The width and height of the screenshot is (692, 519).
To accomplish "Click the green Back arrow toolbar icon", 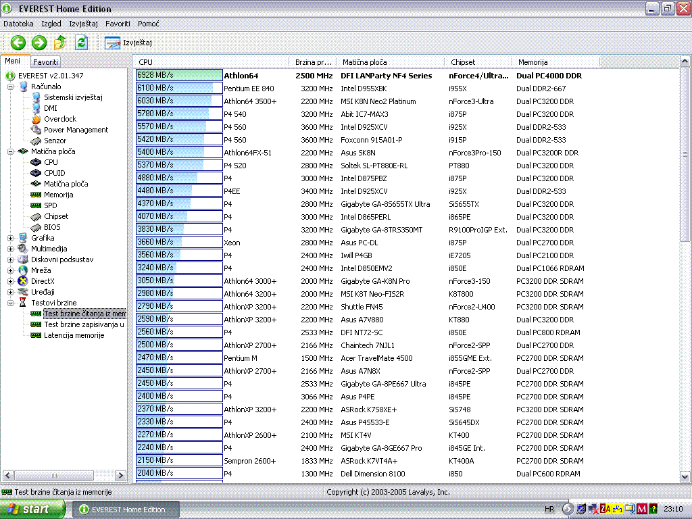I will pyautogui.click(x=18, y=43).
